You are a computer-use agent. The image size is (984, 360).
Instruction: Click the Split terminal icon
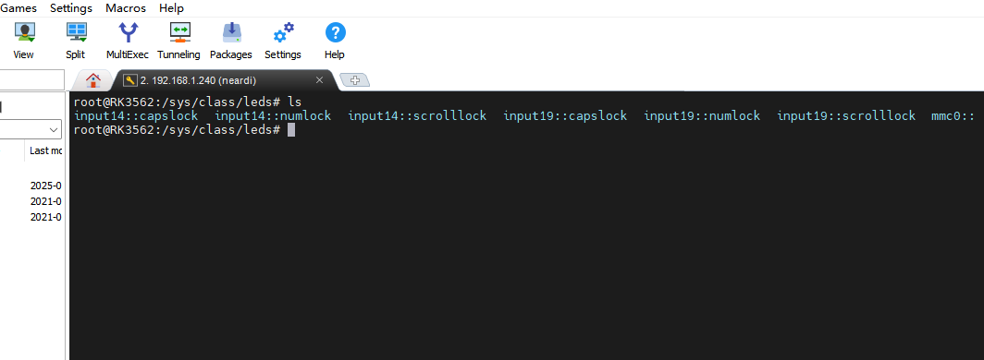pyautogui.click(x=76, y=41)
